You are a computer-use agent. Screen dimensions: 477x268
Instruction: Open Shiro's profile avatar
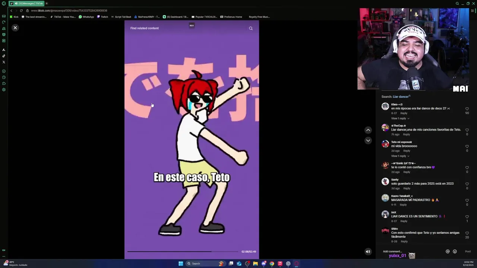point(385,231)
